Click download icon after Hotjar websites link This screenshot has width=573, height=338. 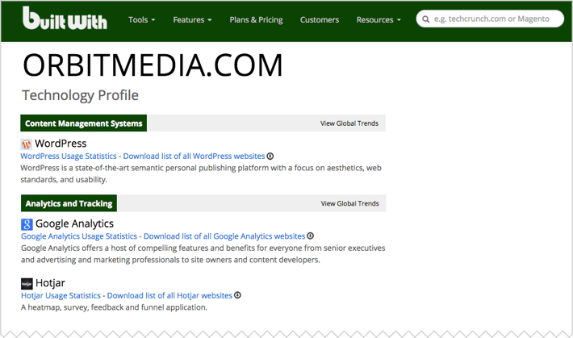tap(237, 295)
